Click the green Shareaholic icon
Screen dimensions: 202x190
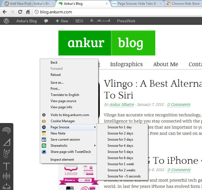(x=44, y=146)
